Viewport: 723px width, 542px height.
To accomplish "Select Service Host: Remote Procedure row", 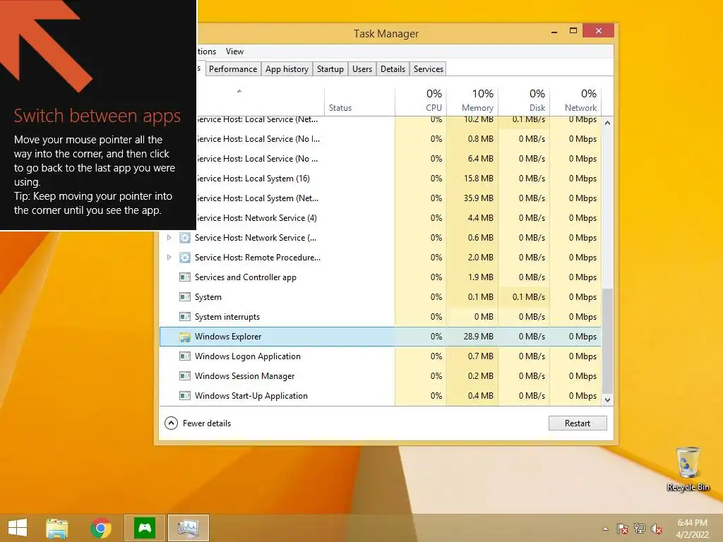I will (x=381, y=258).
